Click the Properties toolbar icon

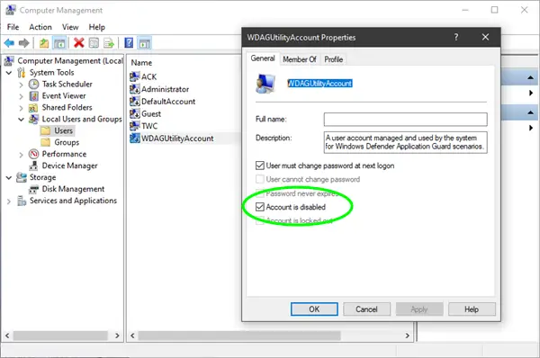tap(94, 43)
